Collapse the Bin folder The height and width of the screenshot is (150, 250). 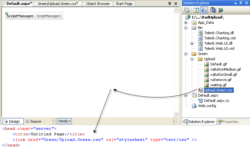(186, 28)
